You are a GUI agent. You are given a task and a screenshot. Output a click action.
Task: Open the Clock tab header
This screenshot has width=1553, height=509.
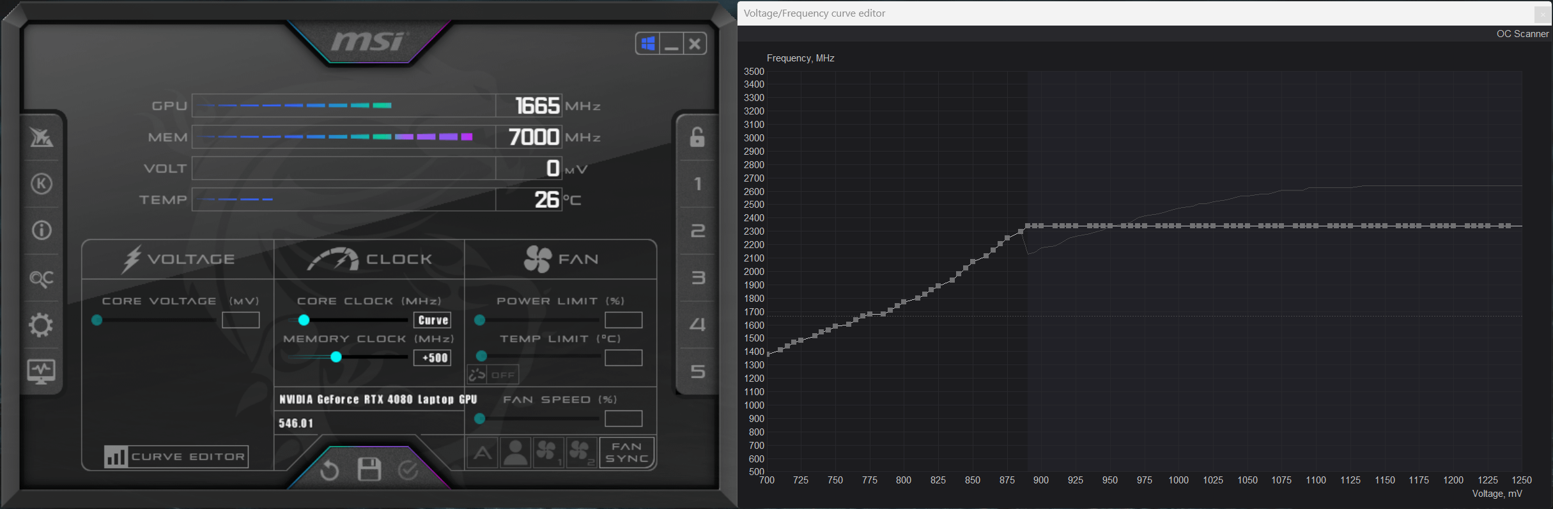coord(369,259)
